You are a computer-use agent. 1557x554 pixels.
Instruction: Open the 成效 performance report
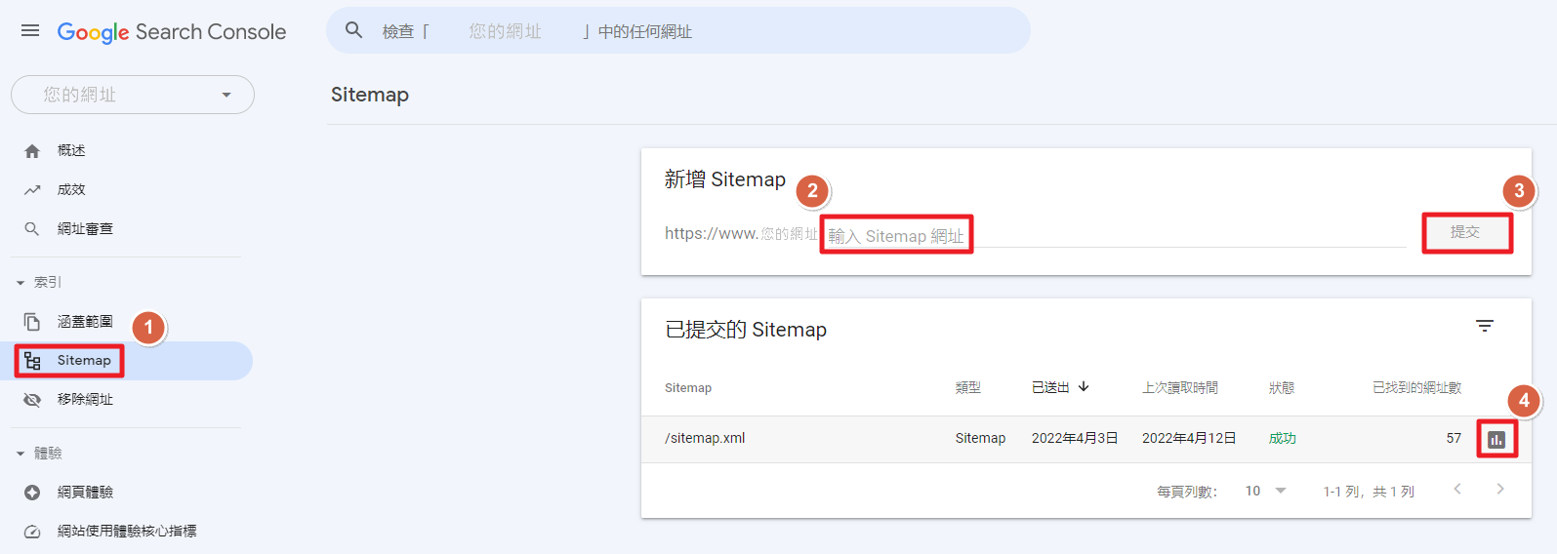coord(71,189)
